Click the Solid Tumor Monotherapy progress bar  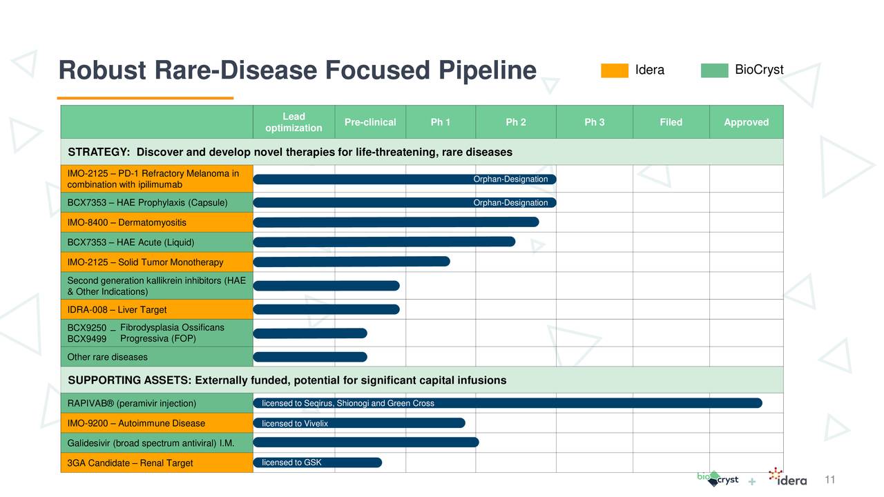(352, 262)
